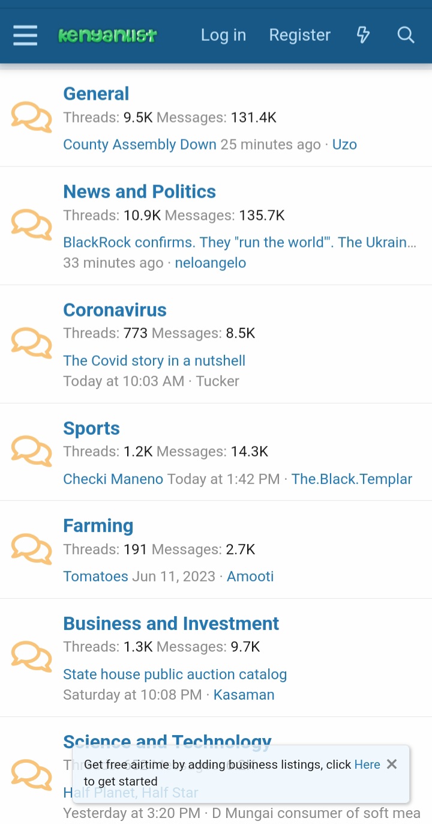Open the hamburger navigation menu
The height and width of the screenshot is (824, 432).
point(25,35)
